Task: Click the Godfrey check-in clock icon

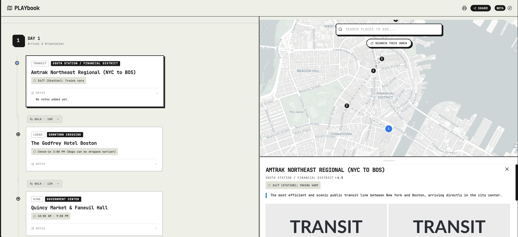Action: pyautogui.click(x=34, y=152)
